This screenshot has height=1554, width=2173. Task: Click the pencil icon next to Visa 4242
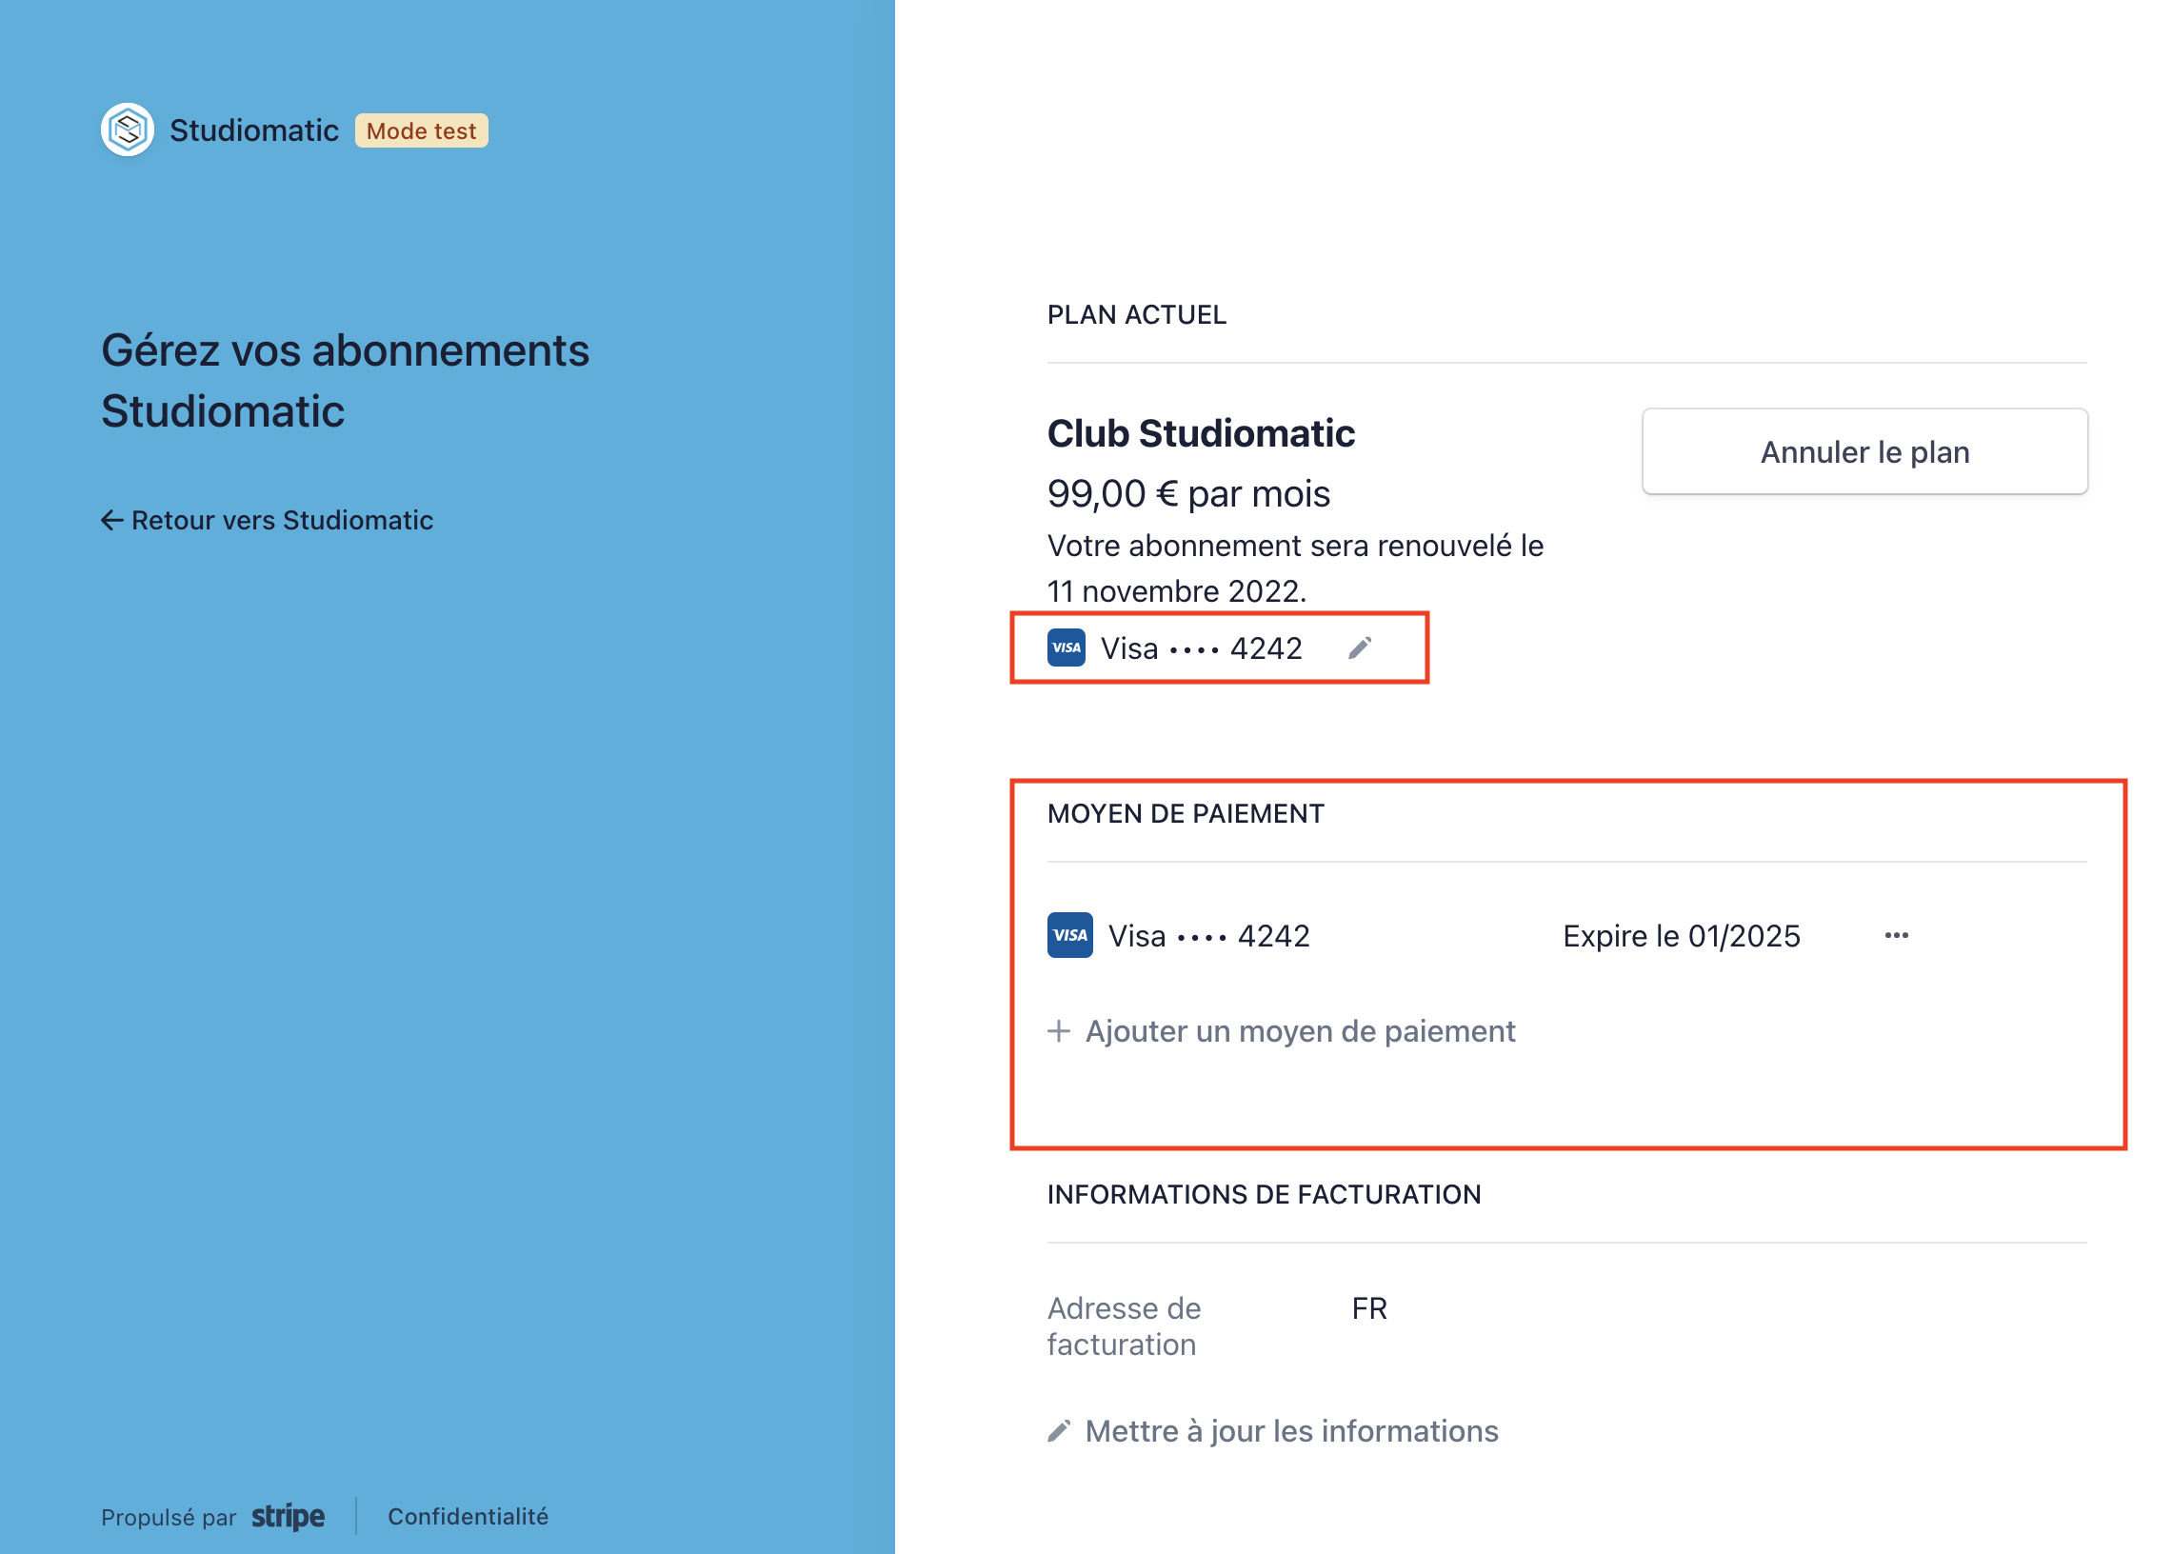point(1360,647)
